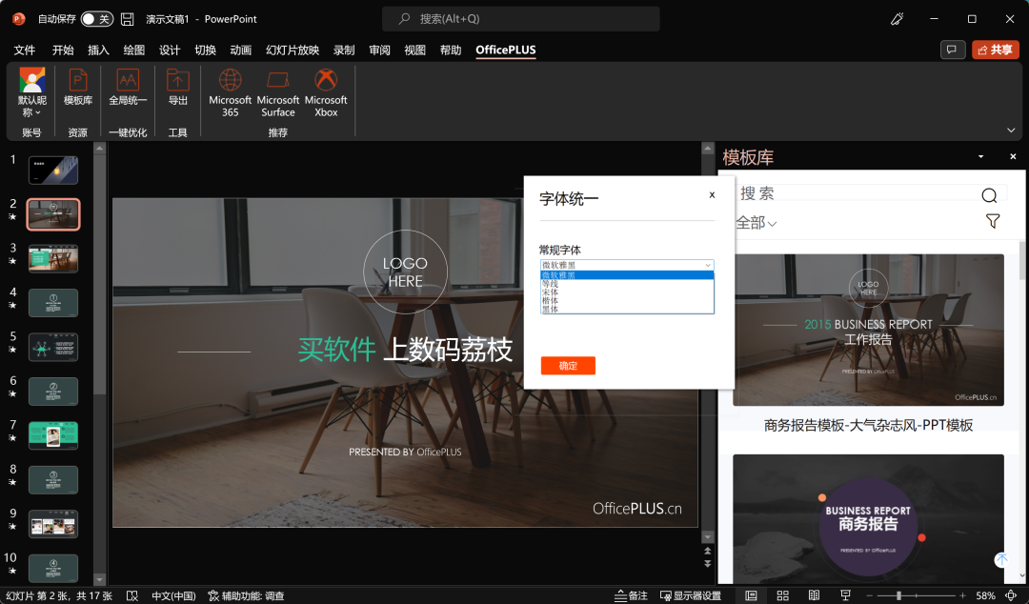Click 辅助功能: 调查 in status bar

(246, 595)
